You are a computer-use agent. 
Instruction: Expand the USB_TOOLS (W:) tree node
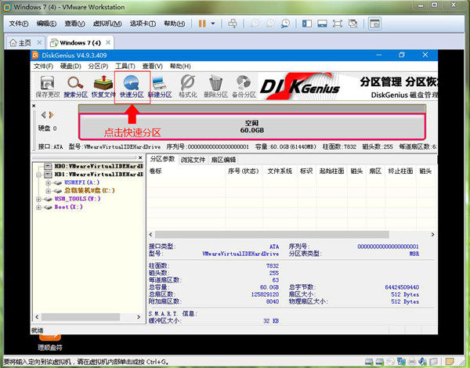pos(38,199)
